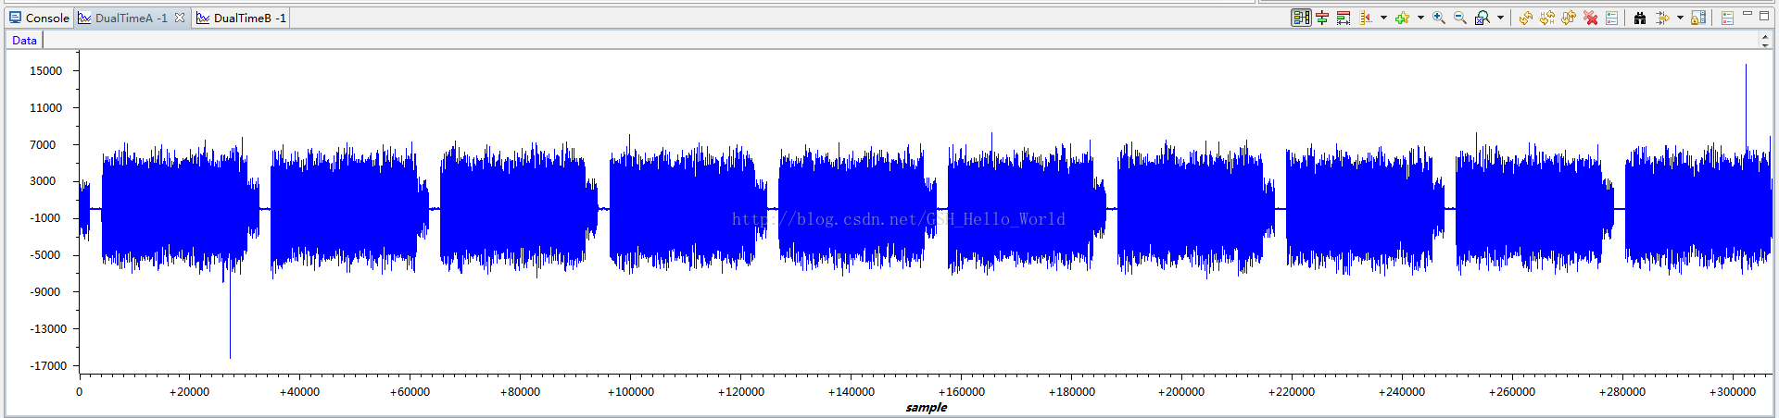Close the DualTimeA -1 tab
Screen dimensions: 1779x418
180,18
